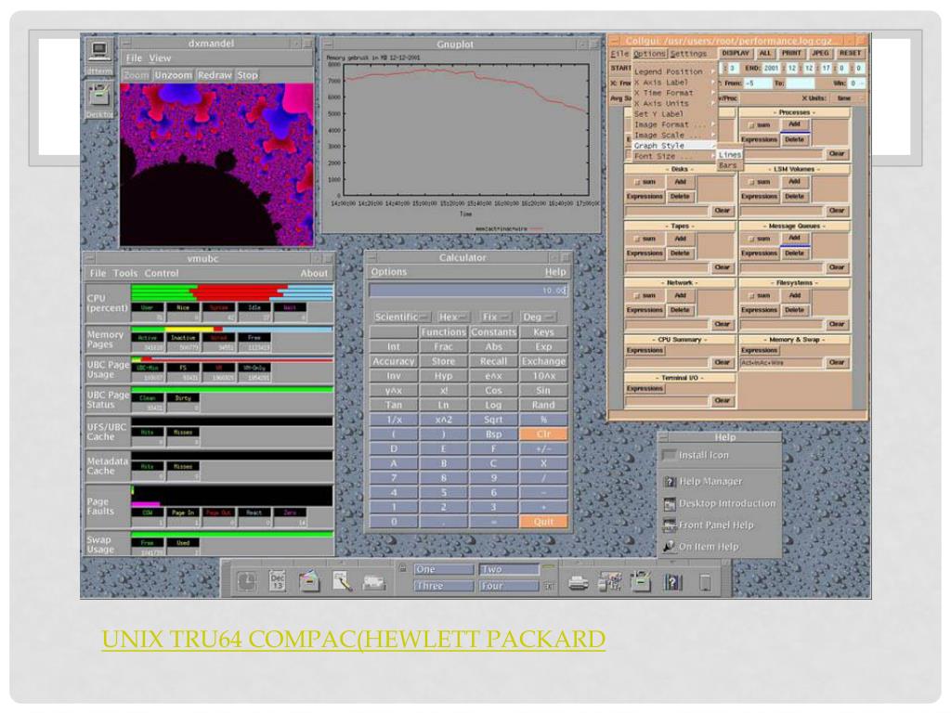Image resolution: width=951 pixels, height=713 pixels.
Task: Click the Unzoom button in dxmandel
Action: (x=173, y=75)
